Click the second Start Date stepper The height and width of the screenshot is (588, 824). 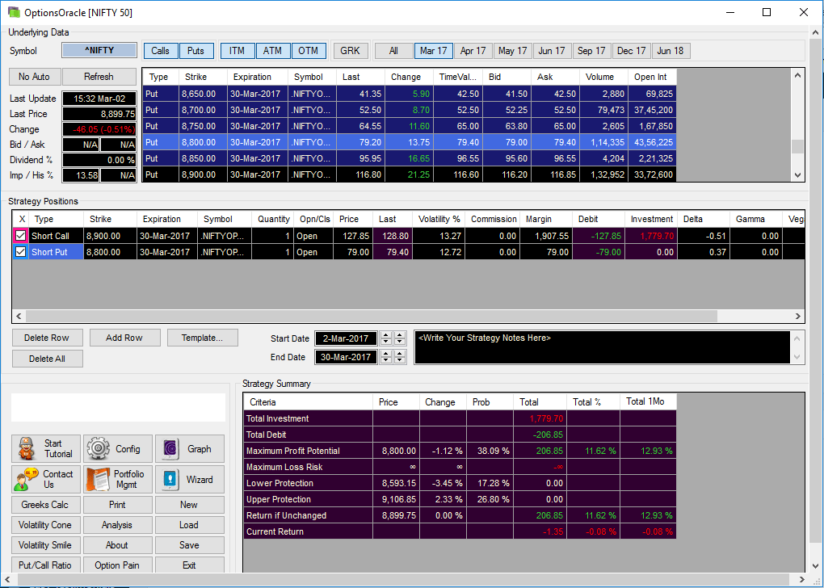tap(400, 338)
